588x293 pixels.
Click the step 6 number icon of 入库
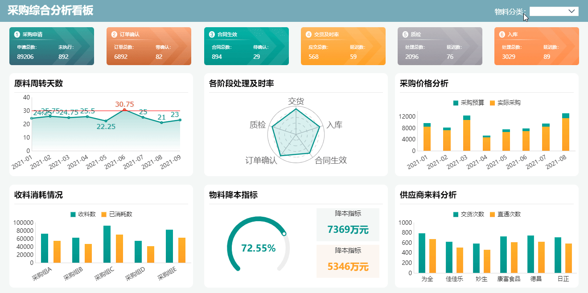click(x=502, y=34)
